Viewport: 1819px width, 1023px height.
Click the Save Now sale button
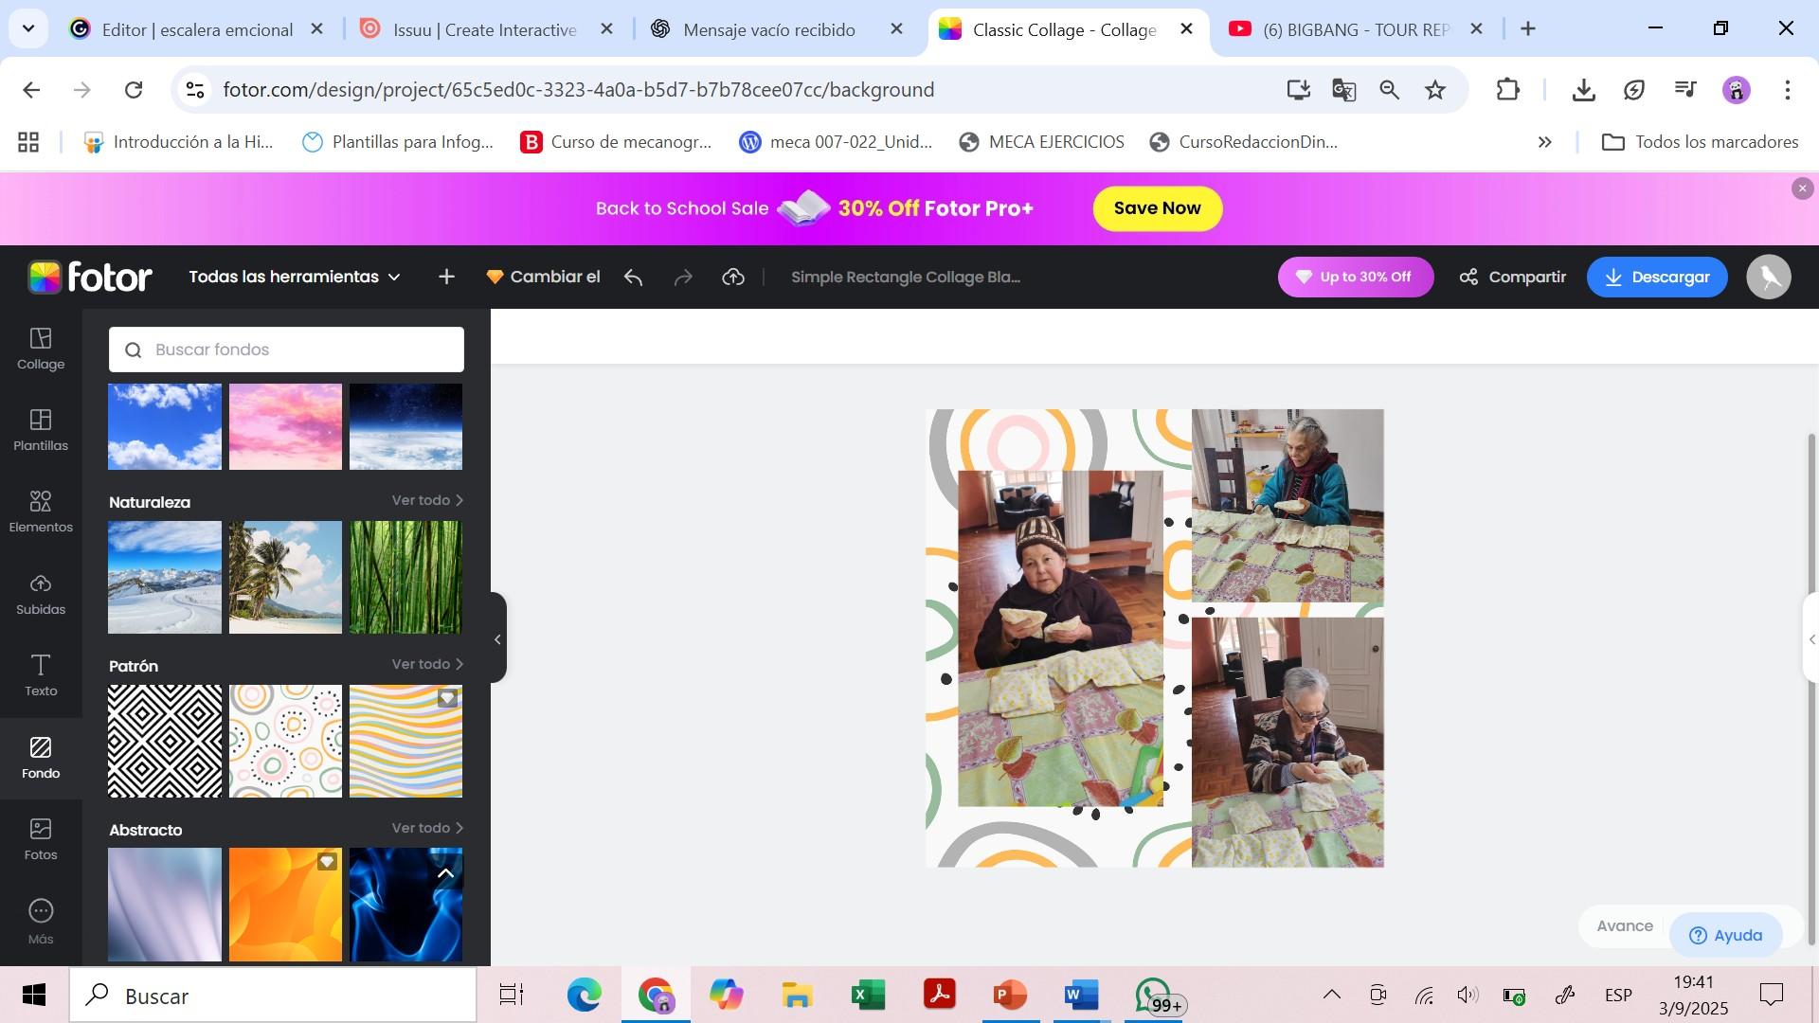1157,208
